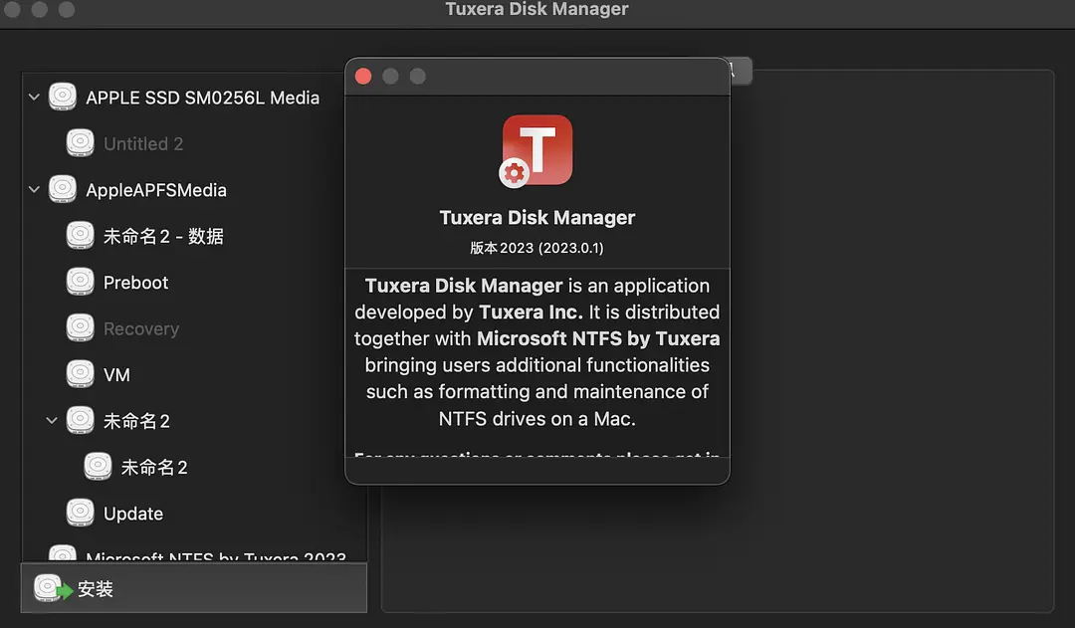The width and height of the screenshot is (1075, 628).
Task: Click the 安装 button at bottom
Action: pyautogui.click(x=194, y=588)
